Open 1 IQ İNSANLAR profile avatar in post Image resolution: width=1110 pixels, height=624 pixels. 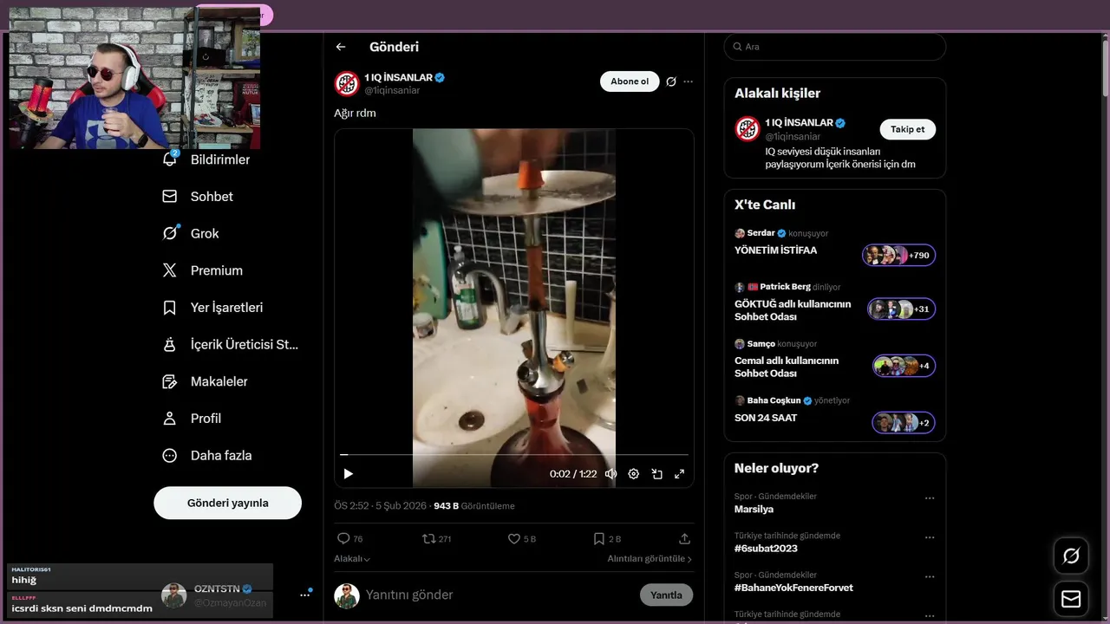(347, 83)
